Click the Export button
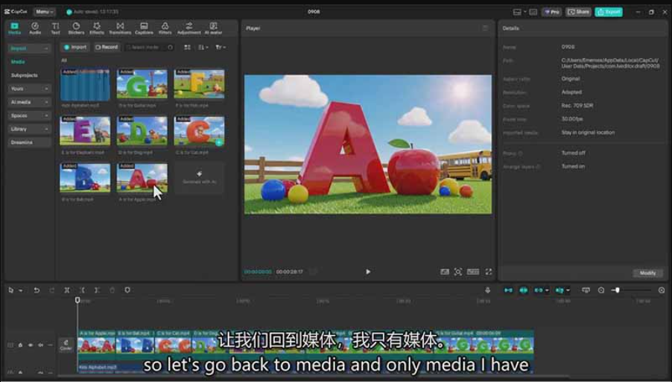The height and width of the screenshot is (382, 672). (609, 12)
